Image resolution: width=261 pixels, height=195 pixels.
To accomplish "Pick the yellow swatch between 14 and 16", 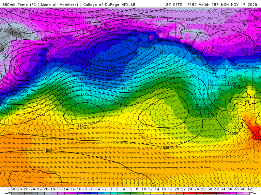I will click(160, 193).
